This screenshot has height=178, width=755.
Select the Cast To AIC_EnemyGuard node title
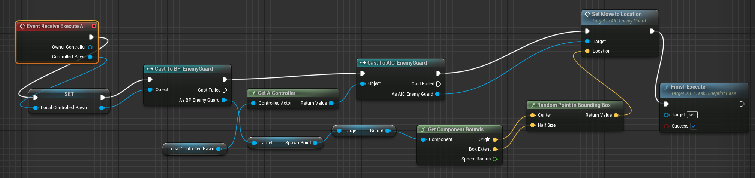point(397,63)
